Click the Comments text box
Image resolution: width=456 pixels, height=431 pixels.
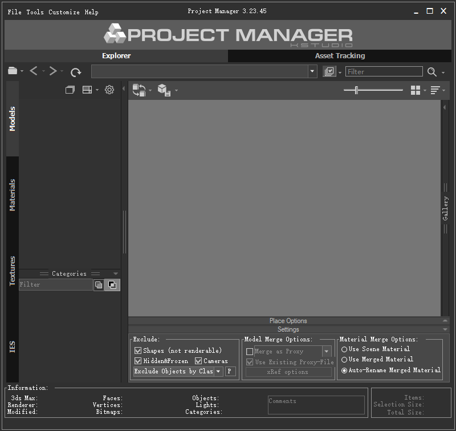pos(316,405)
